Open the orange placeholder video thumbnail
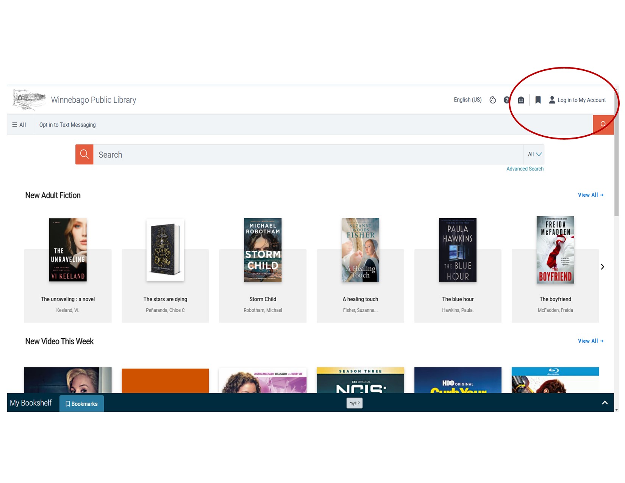The height and width of the screenshot is (483, 625). pos(165,381)
